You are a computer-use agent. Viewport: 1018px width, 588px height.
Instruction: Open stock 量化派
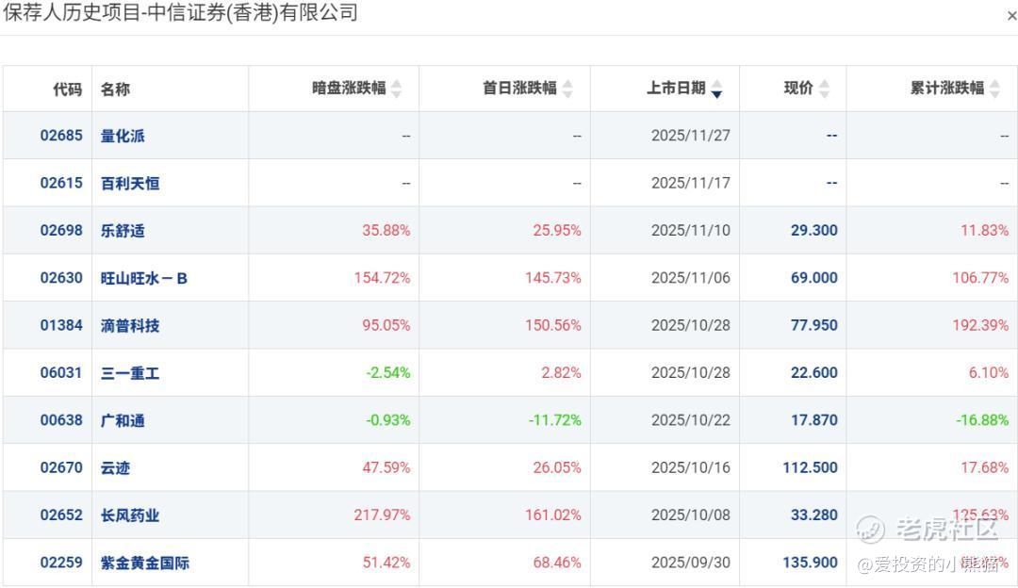click(123, 136)
